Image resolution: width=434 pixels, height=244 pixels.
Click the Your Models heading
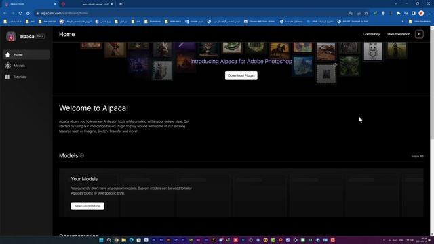coord(84,179)
